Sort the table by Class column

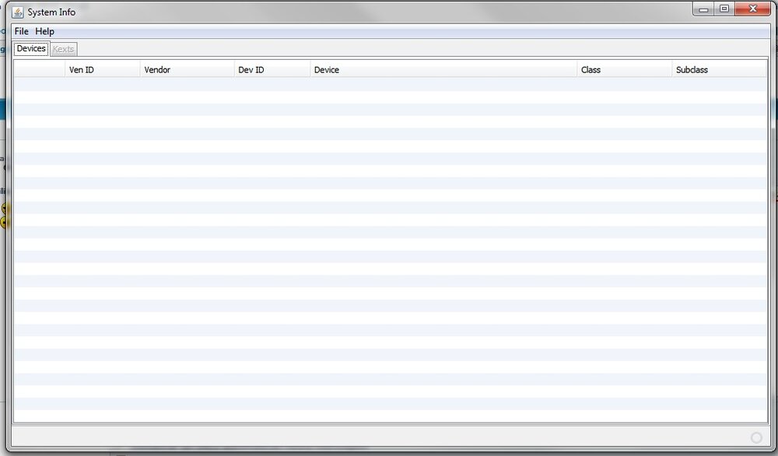pyautogui.click(x=624, y=70)
